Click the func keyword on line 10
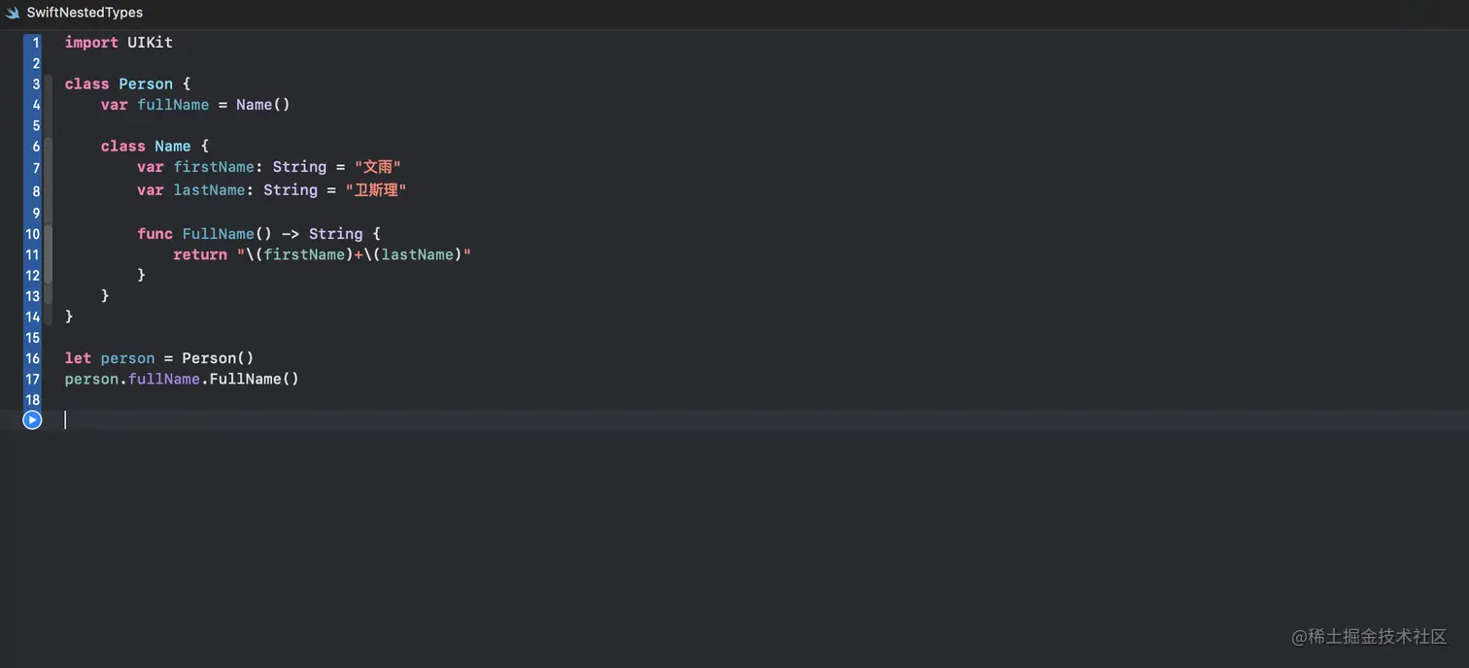1469x668 pixels. click(154, 234)
